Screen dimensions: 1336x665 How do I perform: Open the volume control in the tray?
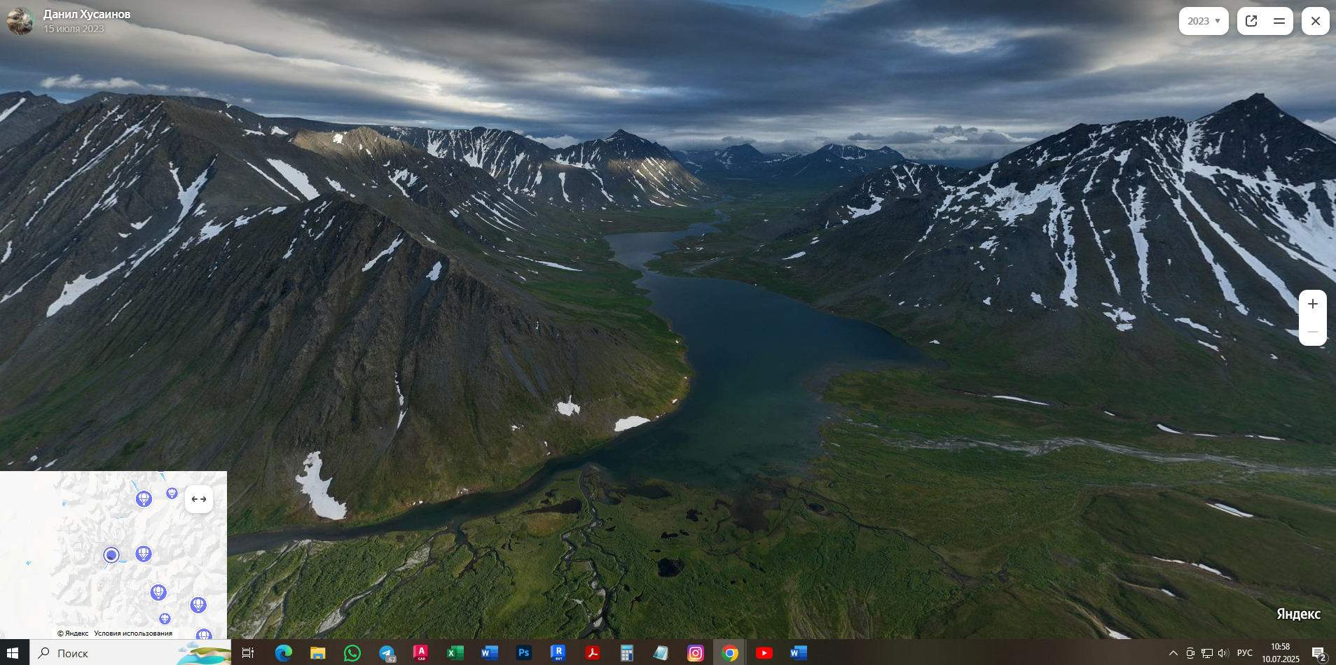click(x=1224, y=653)
